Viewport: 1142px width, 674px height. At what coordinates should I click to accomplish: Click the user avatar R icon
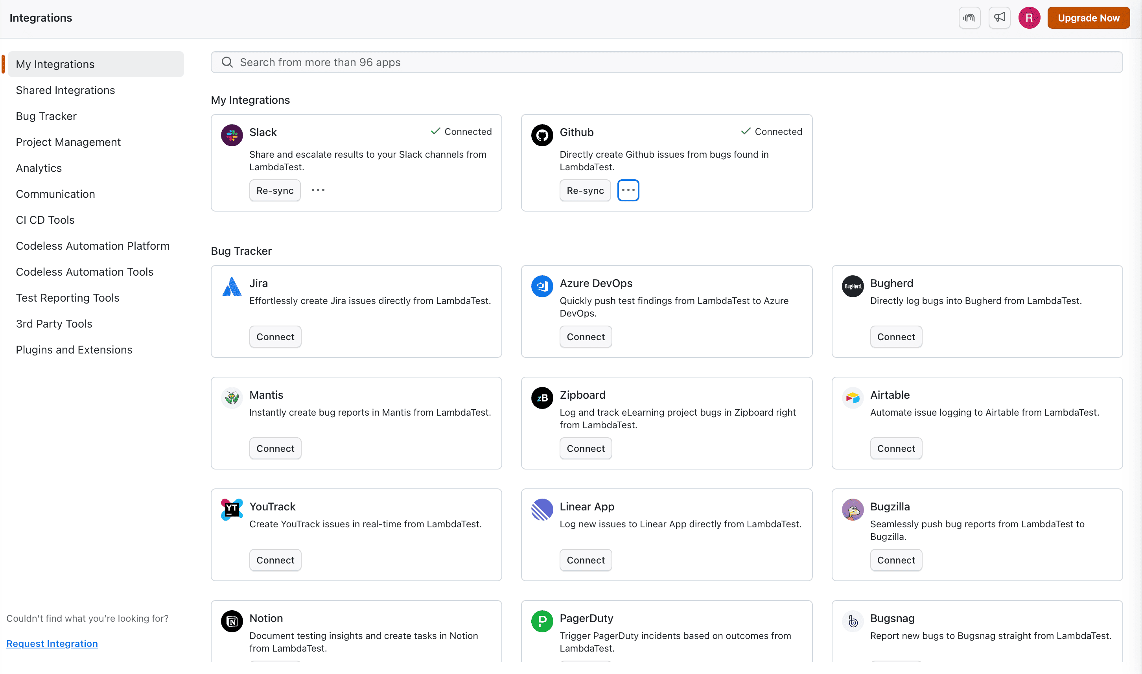pyautogui.click(x=1029, y=18)
